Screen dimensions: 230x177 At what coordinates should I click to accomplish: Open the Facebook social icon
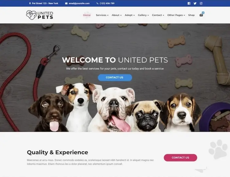189,3
